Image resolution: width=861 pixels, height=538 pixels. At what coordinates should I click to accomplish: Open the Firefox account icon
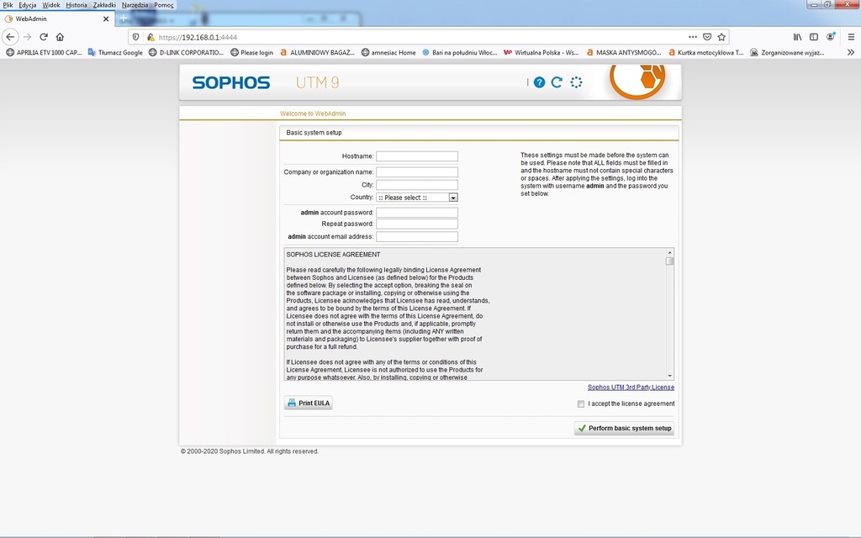[x=831, y=37]
